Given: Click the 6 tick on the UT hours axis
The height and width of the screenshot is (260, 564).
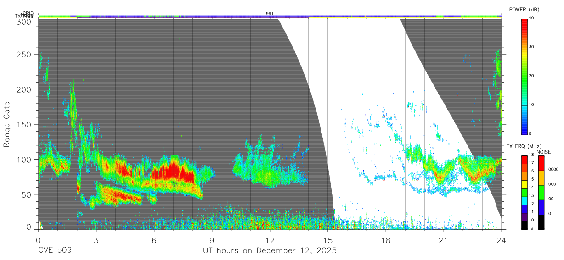Looking at the screenshot, I should click(154, 240).
